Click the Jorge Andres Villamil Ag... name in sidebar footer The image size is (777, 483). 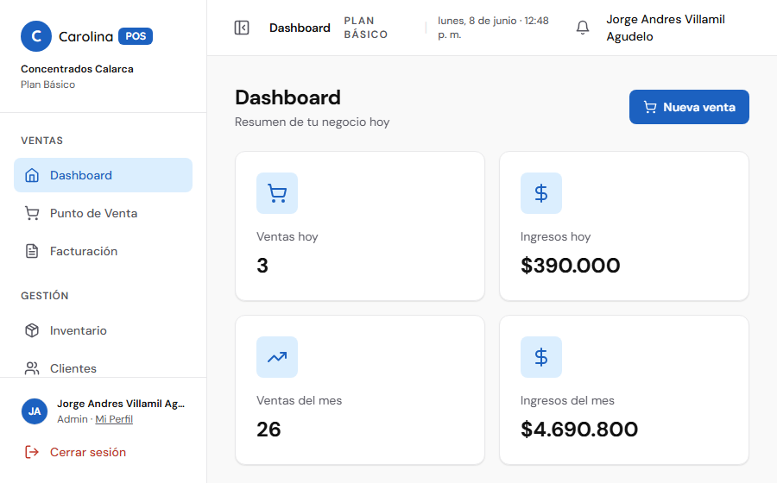(x=121, y=404)
